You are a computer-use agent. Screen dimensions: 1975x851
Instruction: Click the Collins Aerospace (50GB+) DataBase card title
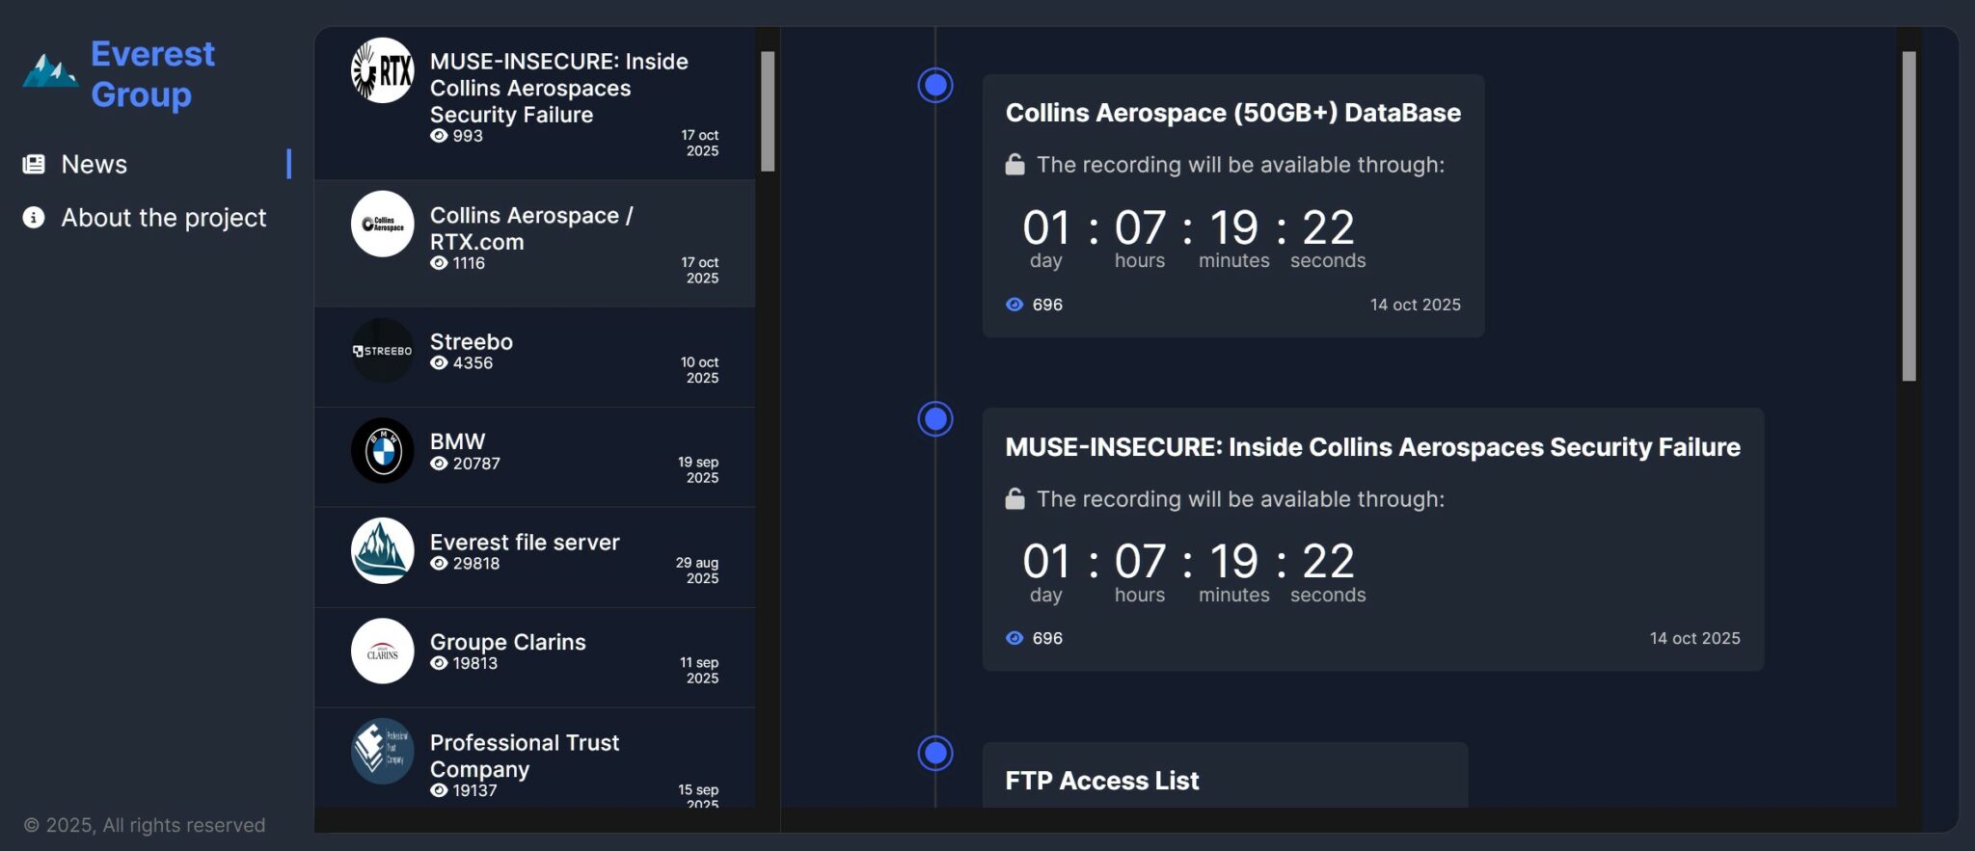(1232, 113)
